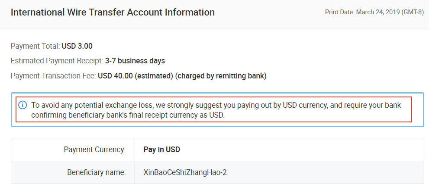The image size is (429, 184).
Task: Click the words USD currency in the notice
Action: 306,105
